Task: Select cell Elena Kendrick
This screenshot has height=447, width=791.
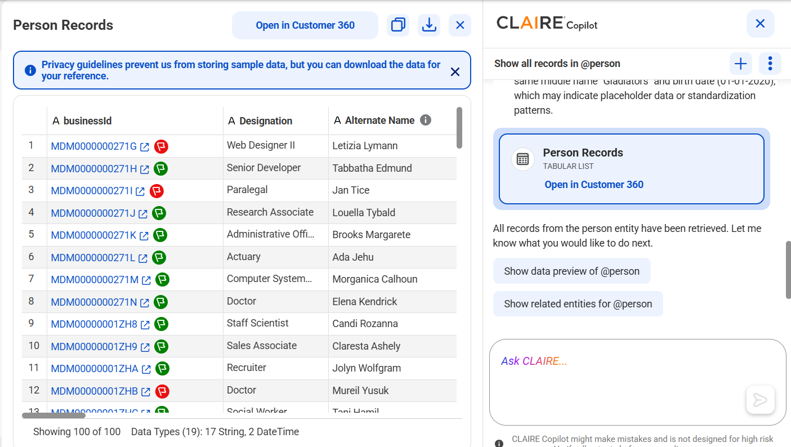Action: (392, 302)
